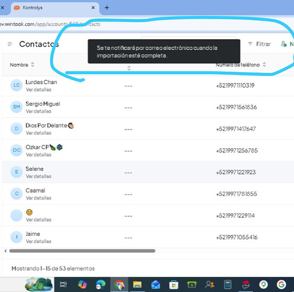
Task: Open File Explorer from the taskbar
Action: [137, 284]
